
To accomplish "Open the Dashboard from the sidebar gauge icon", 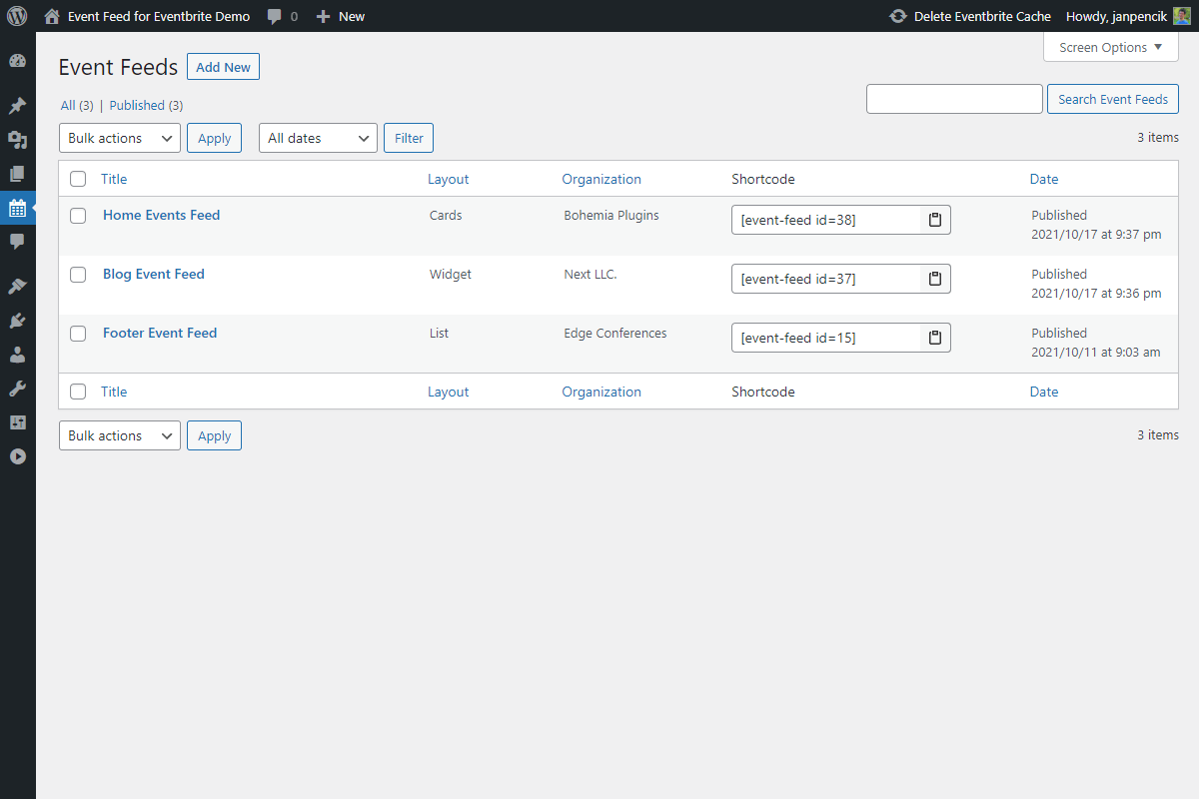I will (x=17, y=61).
